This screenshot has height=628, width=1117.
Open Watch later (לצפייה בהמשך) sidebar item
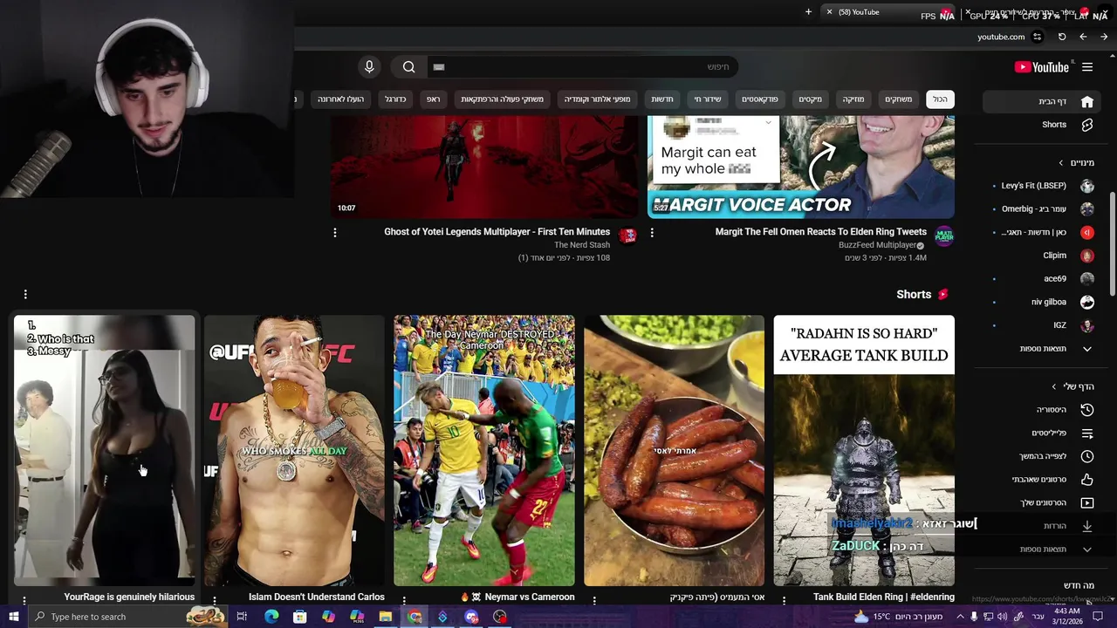pos(1042,456)
